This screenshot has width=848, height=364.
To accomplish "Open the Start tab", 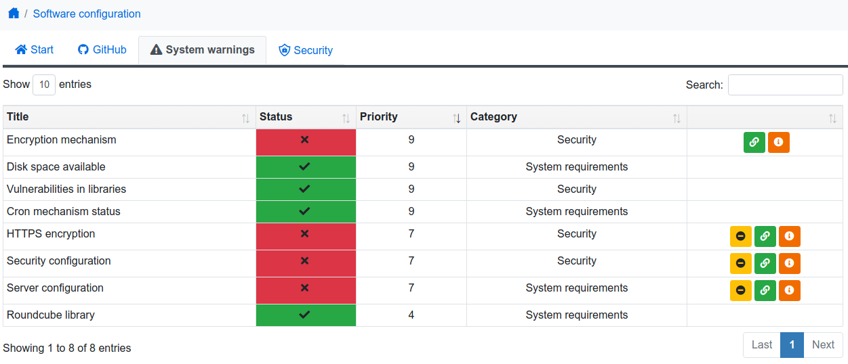I will [x=35, y=49].
